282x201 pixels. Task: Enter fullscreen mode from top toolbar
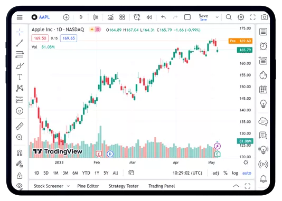coord(252,17)
